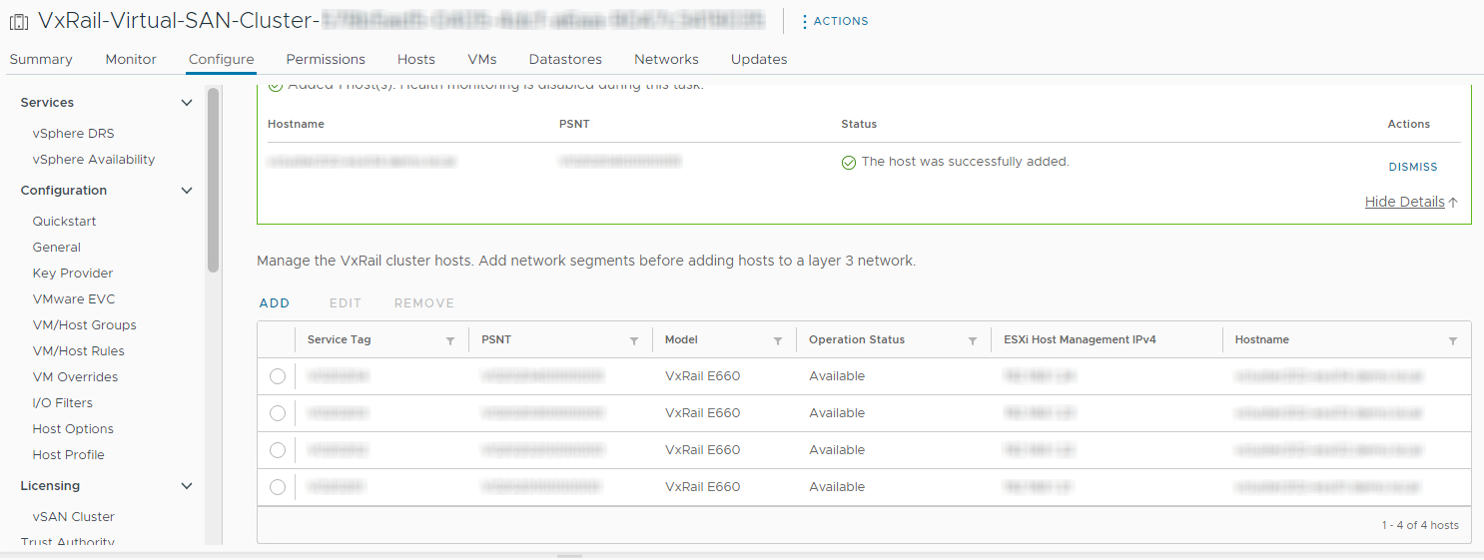
Task: Filter the Hostname column
Action: point(1453,340)
